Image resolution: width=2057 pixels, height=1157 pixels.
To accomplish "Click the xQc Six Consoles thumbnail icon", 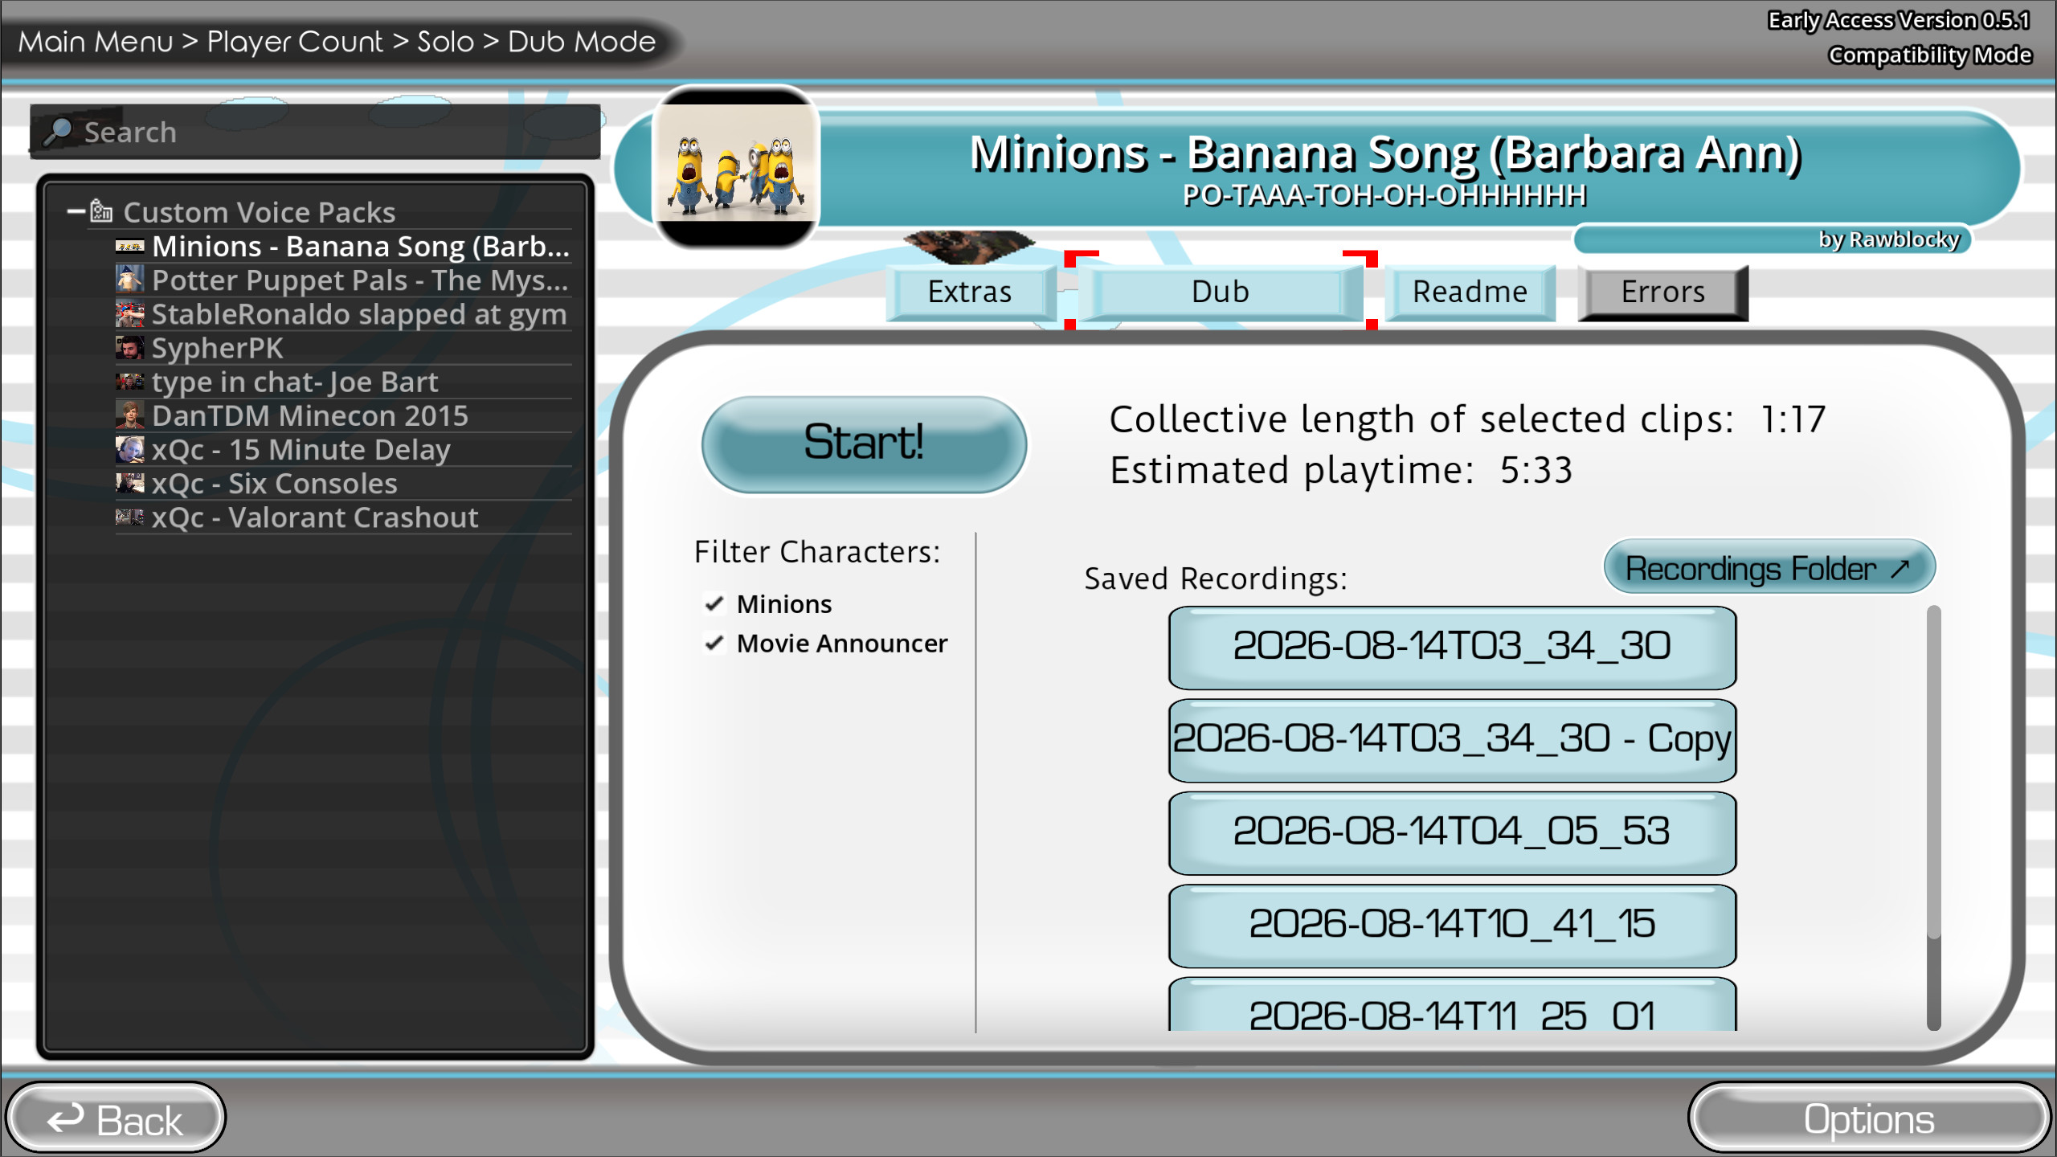I will (129, 483).
